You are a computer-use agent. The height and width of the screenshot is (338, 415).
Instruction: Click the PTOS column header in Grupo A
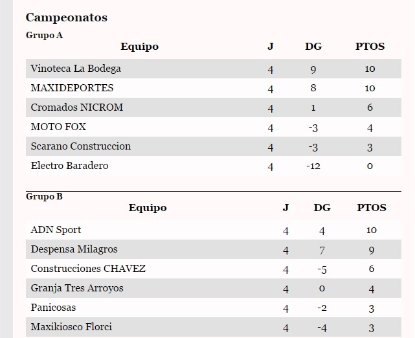click(370, 47)
